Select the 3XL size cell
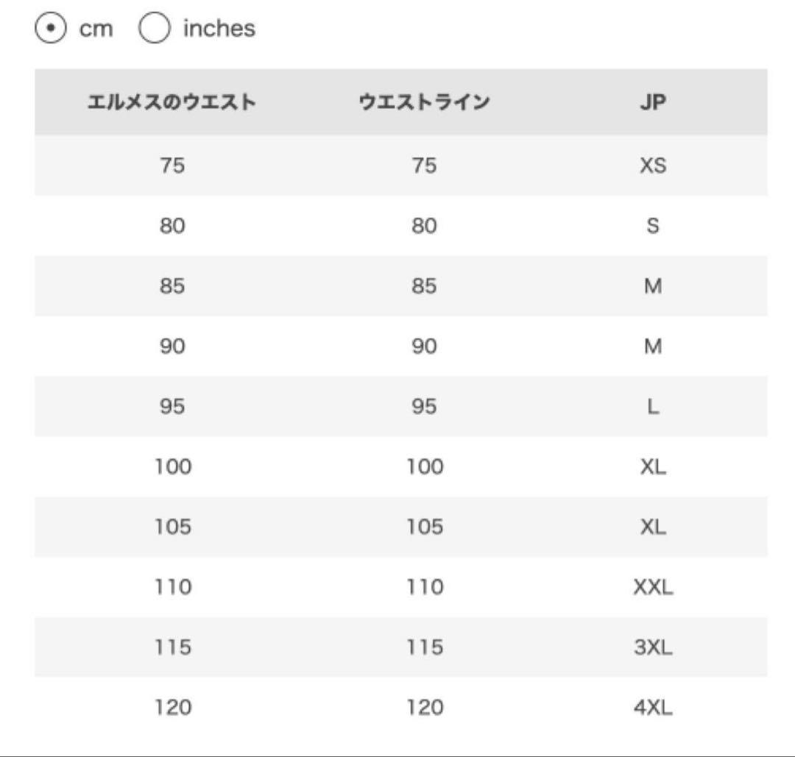The width and height of the screenshot is (795, 757). click(x=652, y=647)
